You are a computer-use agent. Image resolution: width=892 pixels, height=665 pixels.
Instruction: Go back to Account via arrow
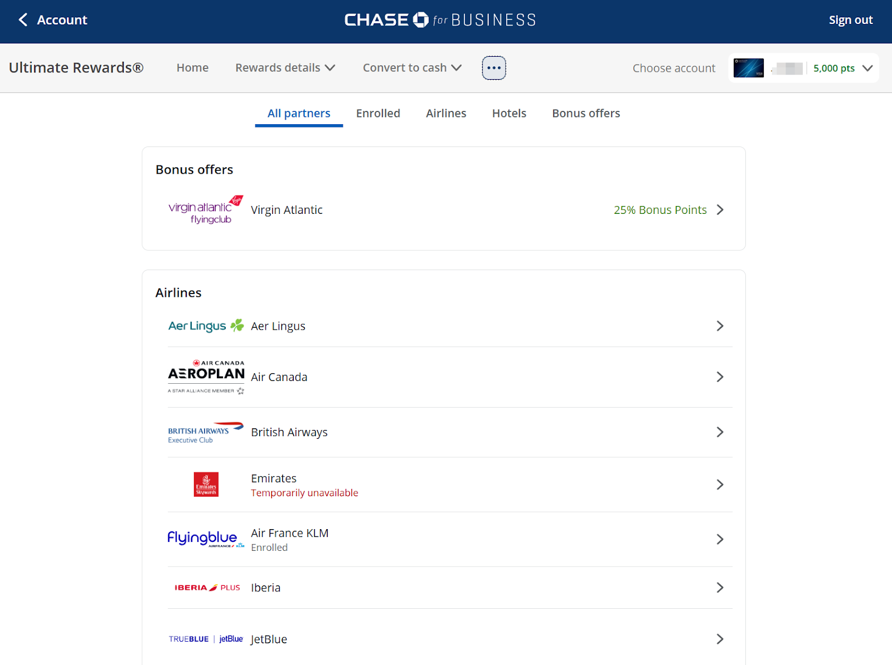pos(23,20)
